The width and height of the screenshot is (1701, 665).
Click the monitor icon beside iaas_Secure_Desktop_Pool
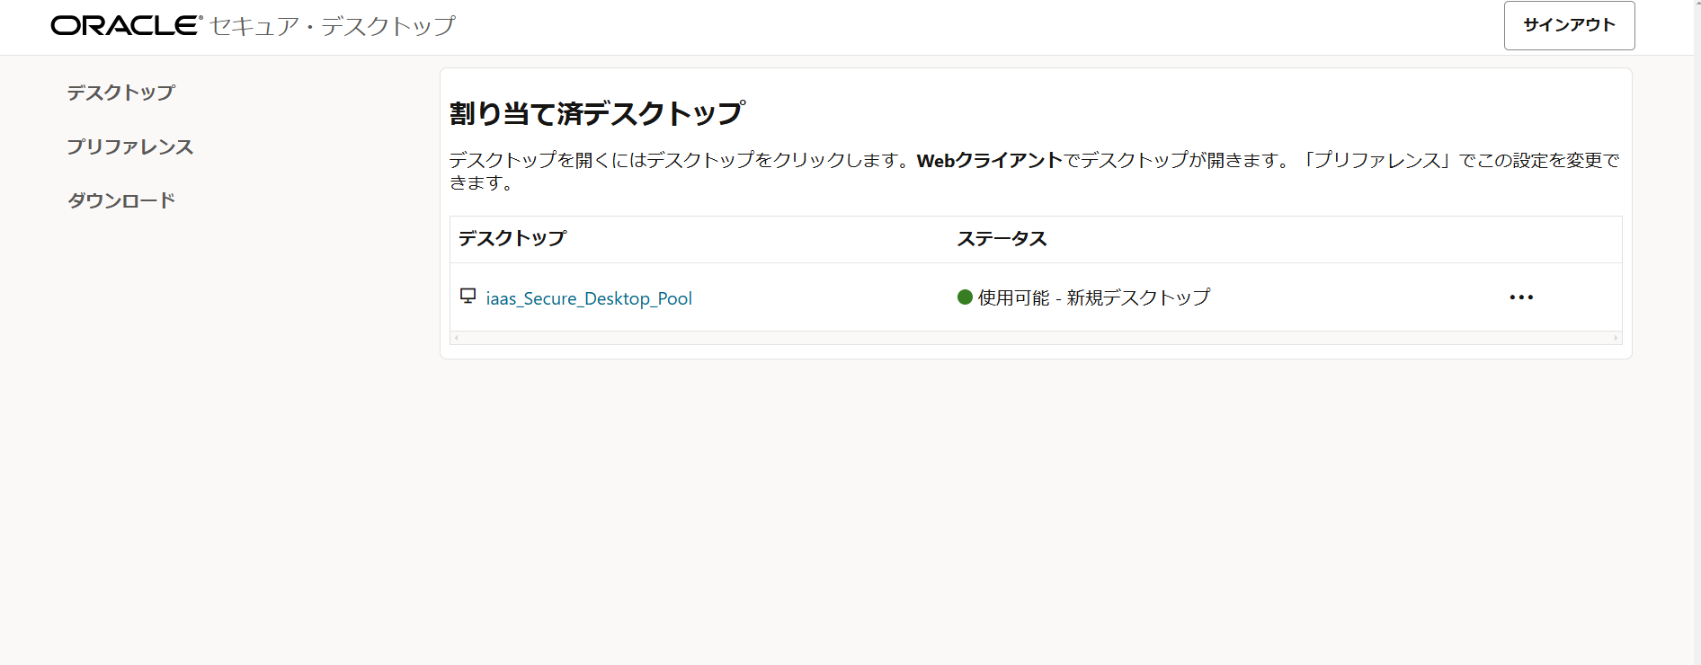click(x=468, y=296)
